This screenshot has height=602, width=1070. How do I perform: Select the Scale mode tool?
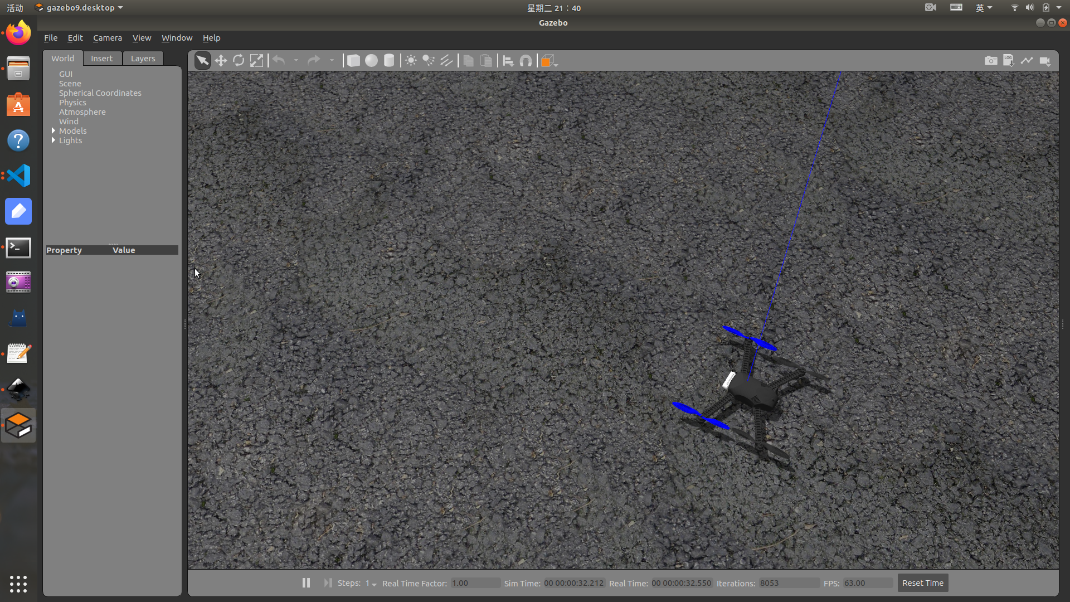click(256, 61)
